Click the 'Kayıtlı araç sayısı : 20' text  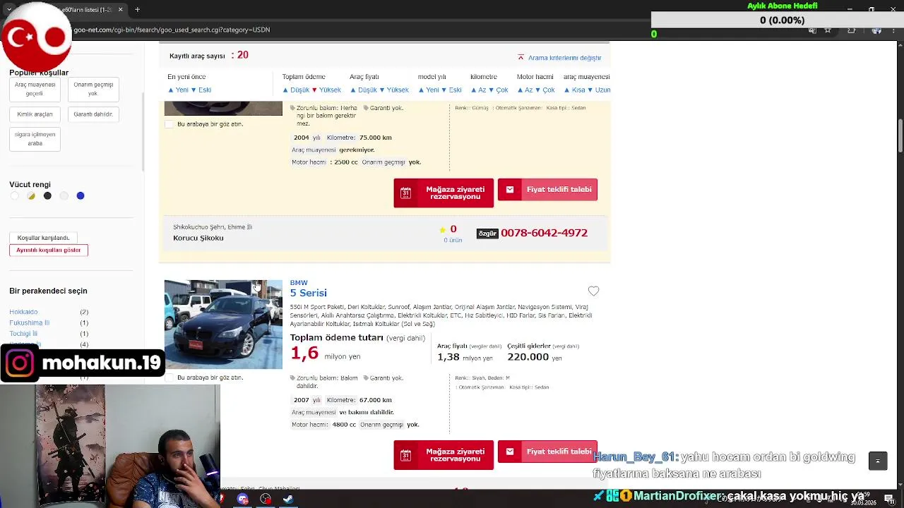[x=209, y=55]
